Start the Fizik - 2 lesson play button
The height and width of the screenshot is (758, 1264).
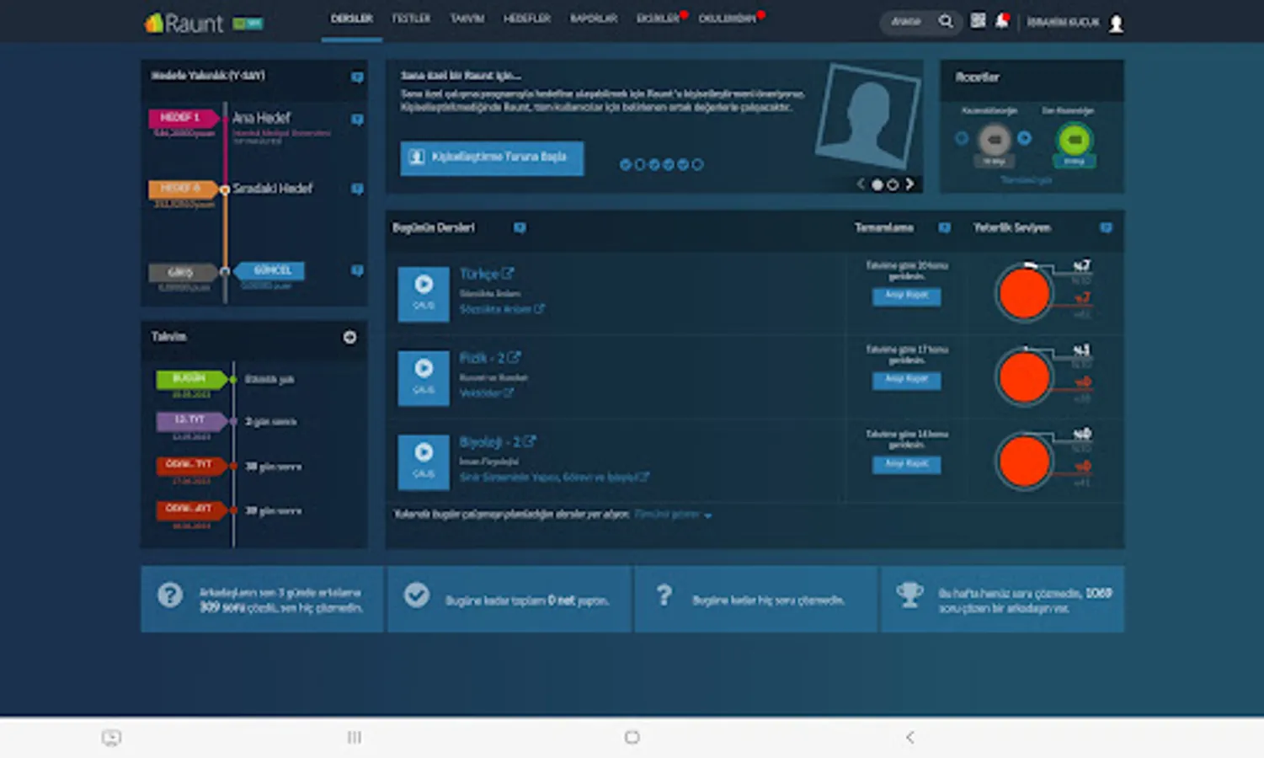(424, 378)
